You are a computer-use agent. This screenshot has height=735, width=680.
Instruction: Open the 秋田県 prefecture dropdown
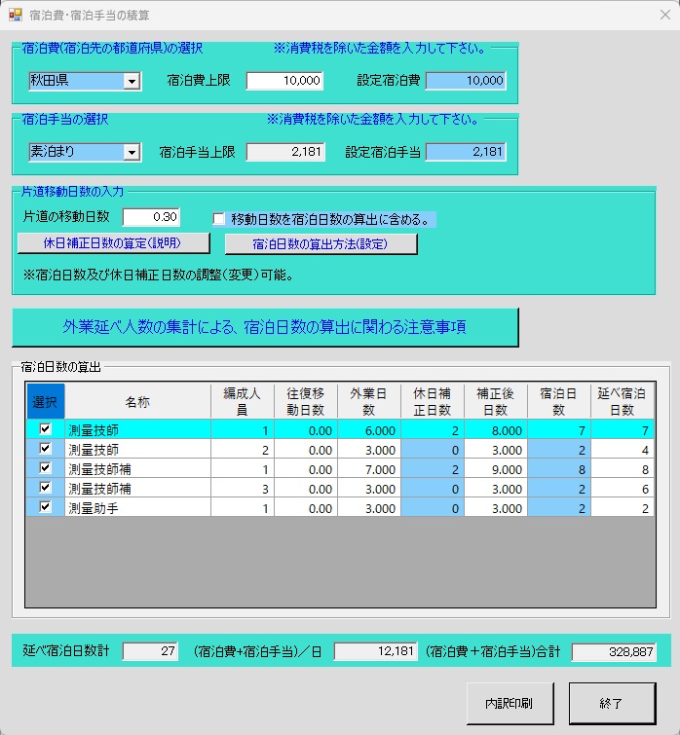[132, 82]
